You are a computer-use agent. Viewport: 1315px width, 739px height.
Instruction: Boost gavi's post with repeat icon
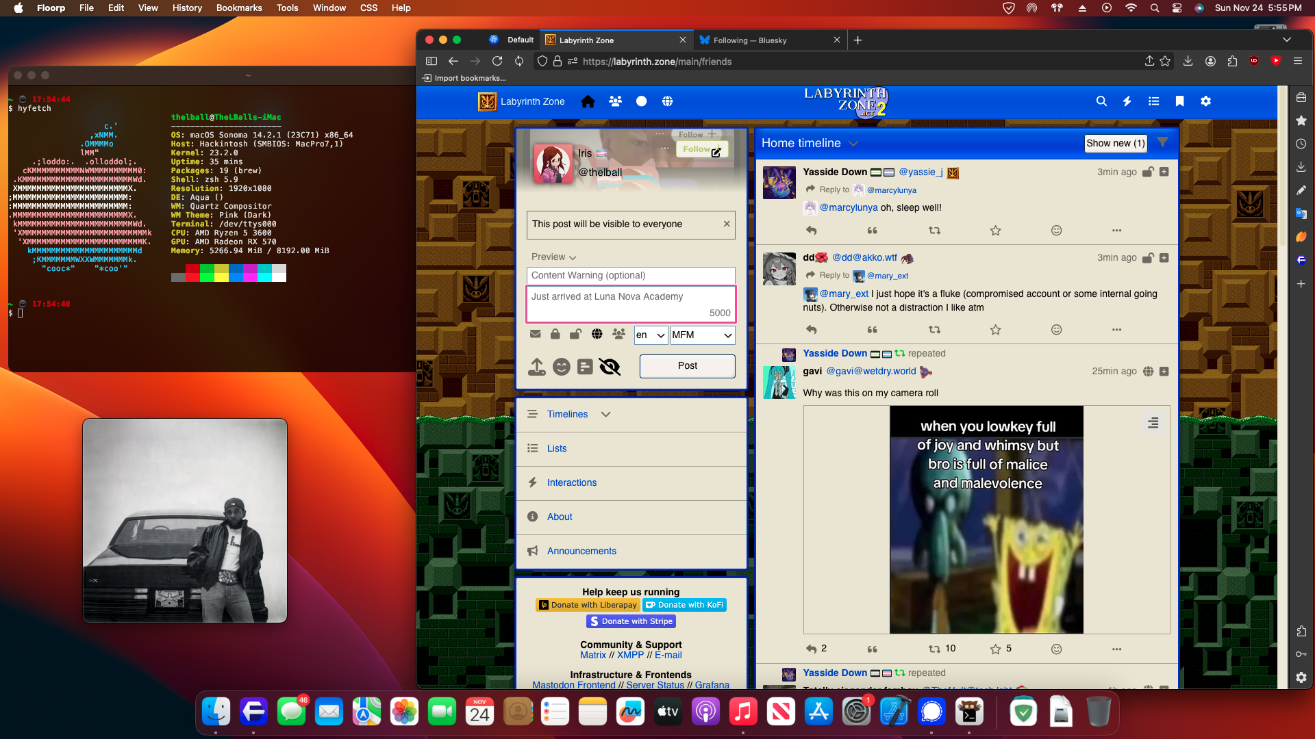pos(934,649)
